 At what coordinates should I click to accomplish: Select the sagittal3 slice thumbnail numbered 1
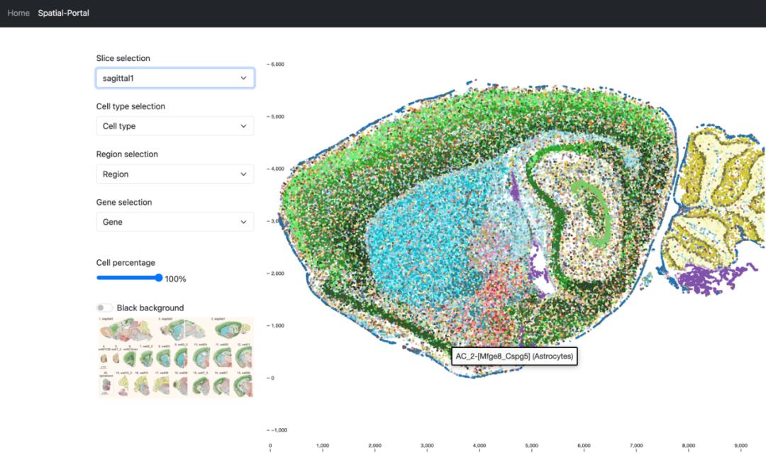(x=127, y=330)
